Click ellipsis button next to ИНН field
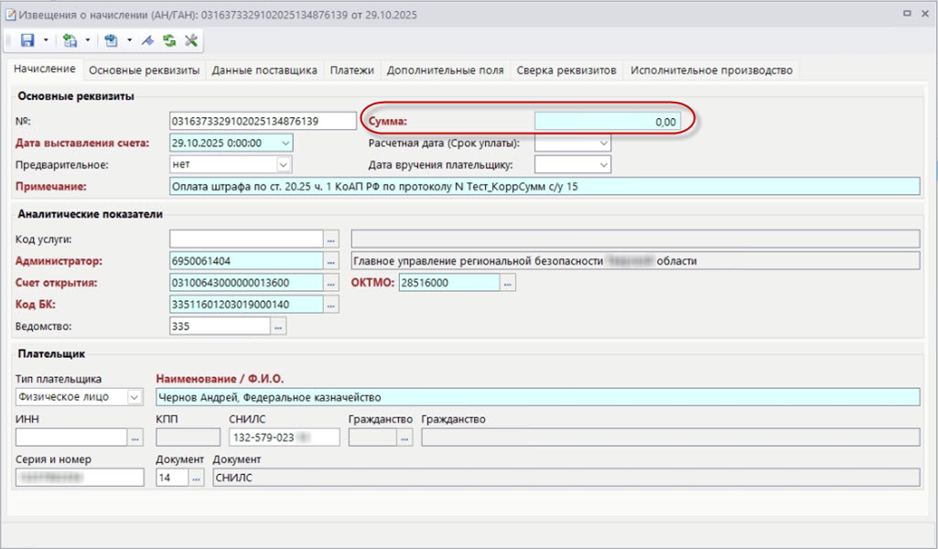Screen dimensions: 938x549 135,437
